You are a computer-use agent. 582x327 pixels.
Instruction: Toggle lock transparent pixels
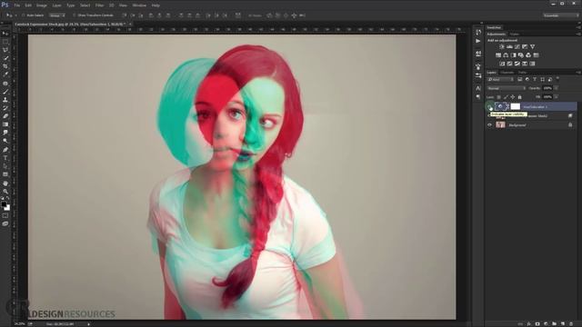pyautogui.click(x=499, y=97)
